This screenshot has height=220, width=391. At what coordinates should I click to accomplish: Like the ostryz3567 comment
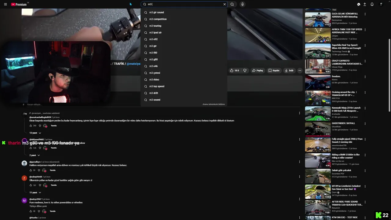tap(31, 211)
